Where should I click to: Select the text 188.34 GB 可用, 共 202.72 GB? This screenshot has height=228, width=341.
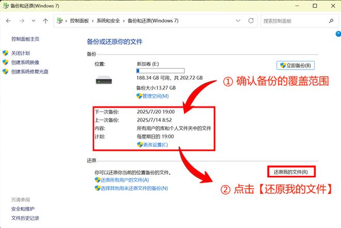pyautogui.click(x=169, y=78)
